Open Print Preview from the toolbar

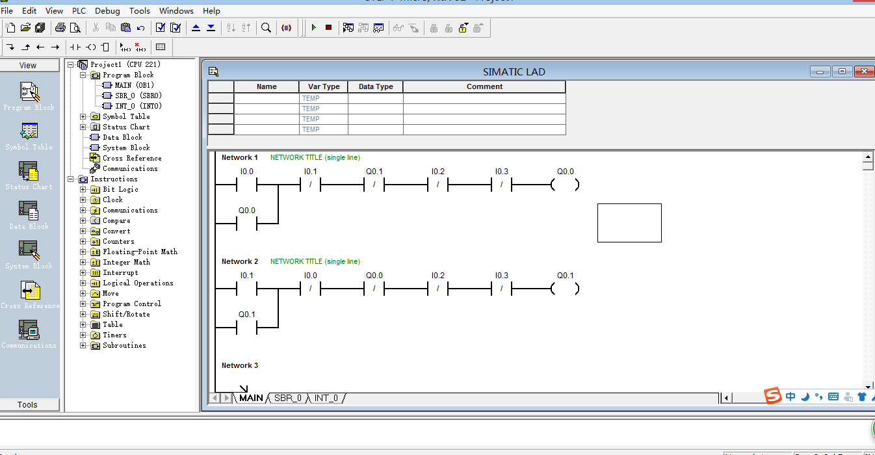point(75,27)
